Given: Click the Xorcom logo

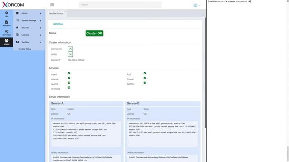Looking at the screenshot, I should click(x=13, y=5).
